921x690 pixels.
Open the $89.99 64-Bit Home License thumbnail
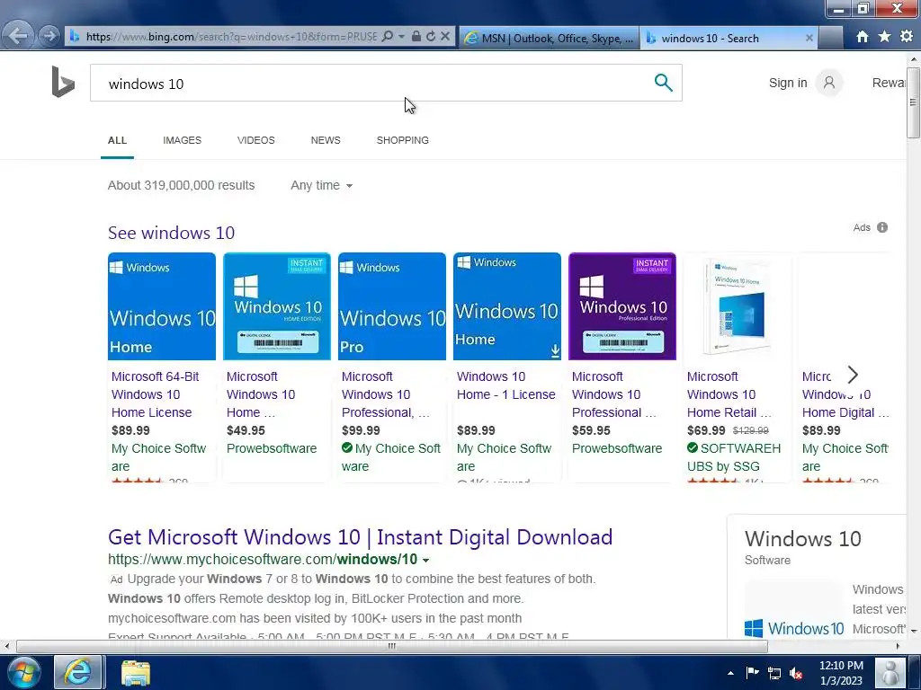[162, 306]
